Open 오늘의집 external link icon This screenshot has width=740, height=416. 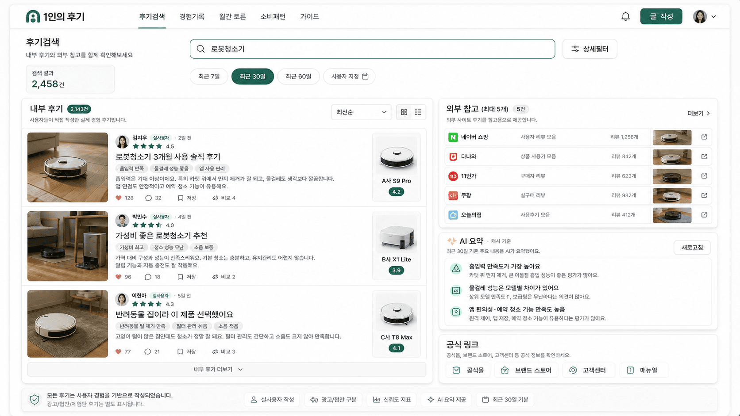(x=704, y=215)
